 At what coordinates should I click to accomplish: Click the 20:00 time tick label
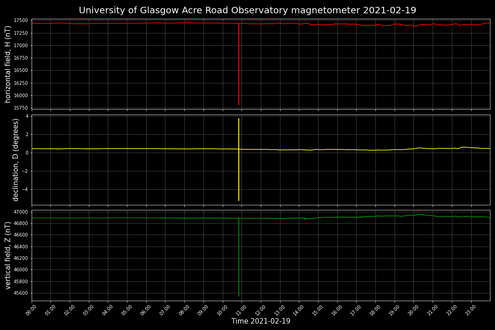click(412, 311)
